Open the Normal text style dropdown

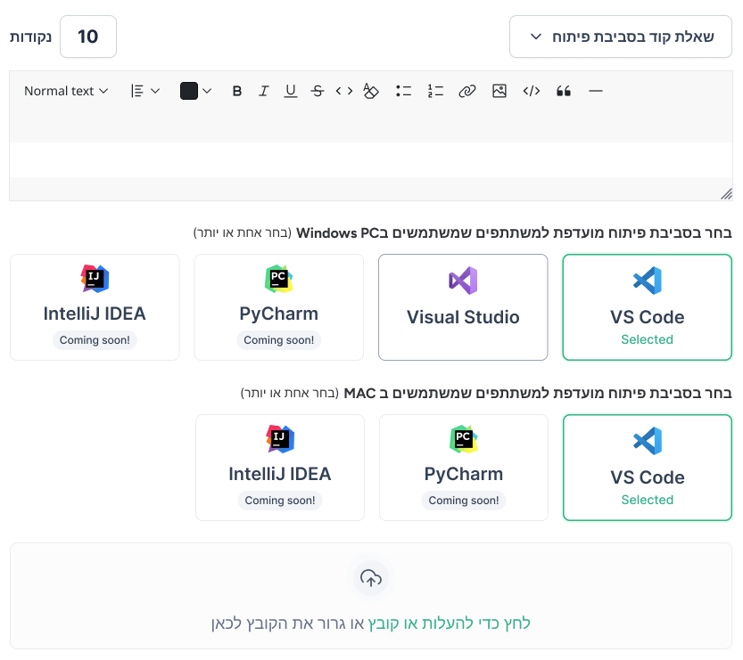[x=66, y=91]
